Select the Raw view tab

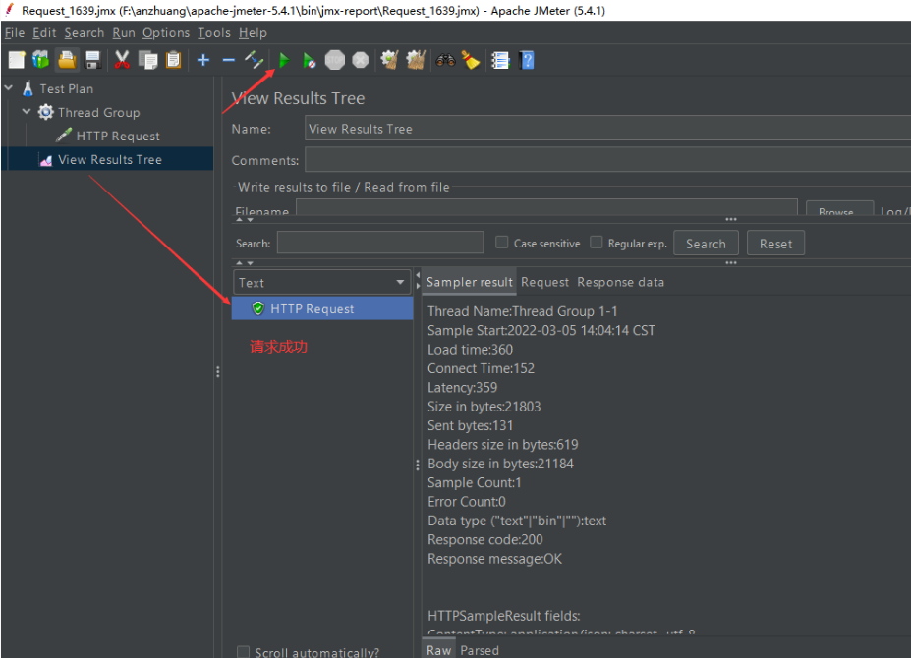438,650
